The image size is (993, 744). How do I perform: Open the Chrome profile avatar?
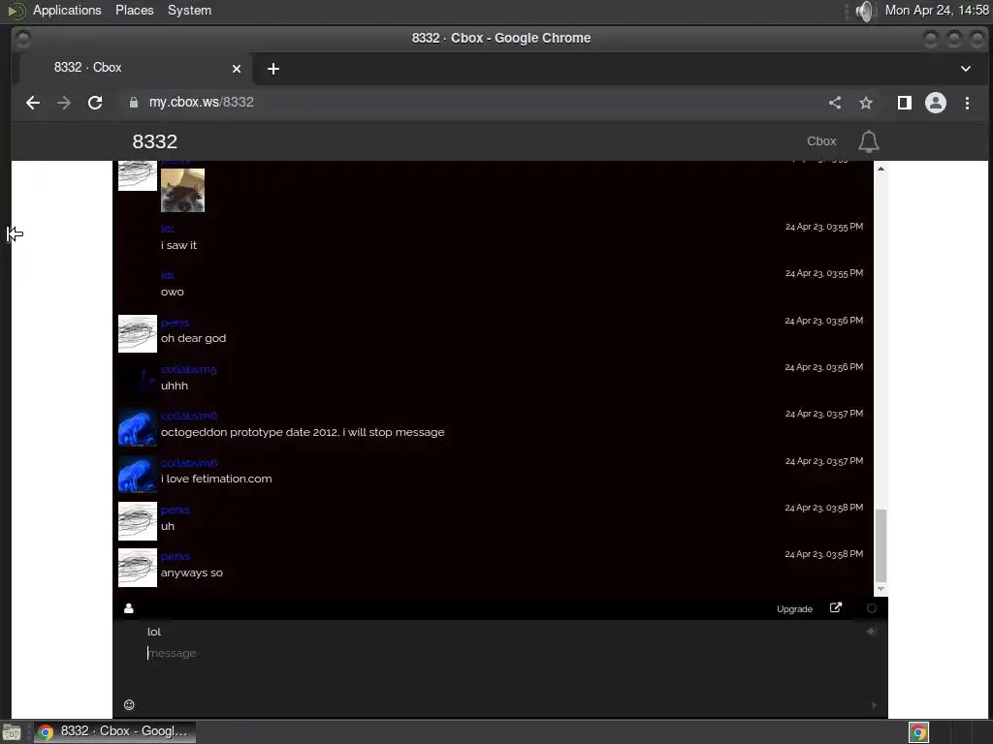click(x=936, y=103)
